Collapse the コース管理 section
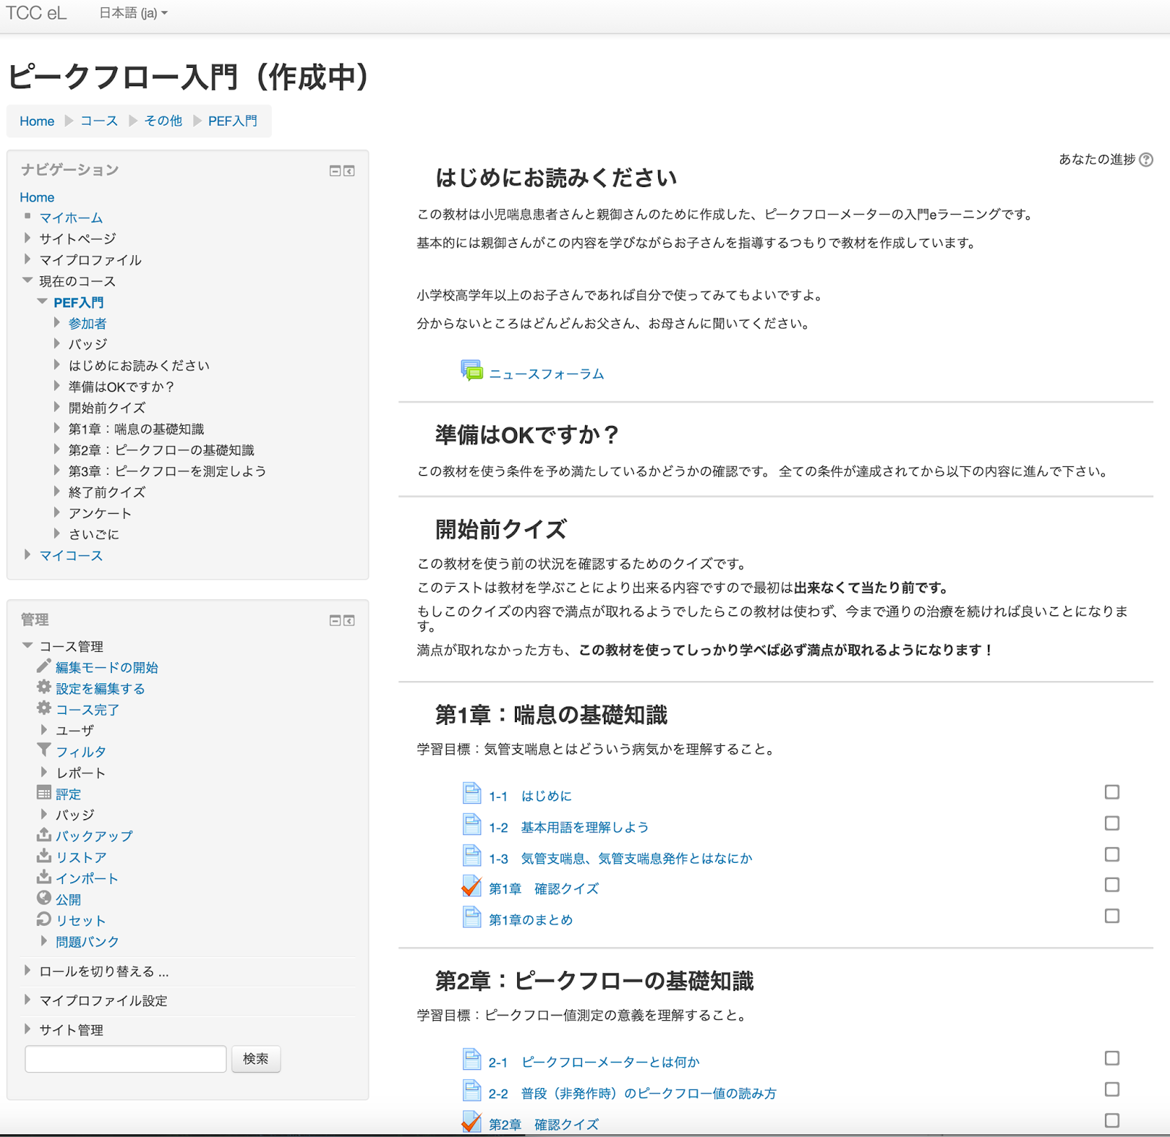Image resolution: width=1170 pixels, height=1137 pixels. tap(28, 645)
